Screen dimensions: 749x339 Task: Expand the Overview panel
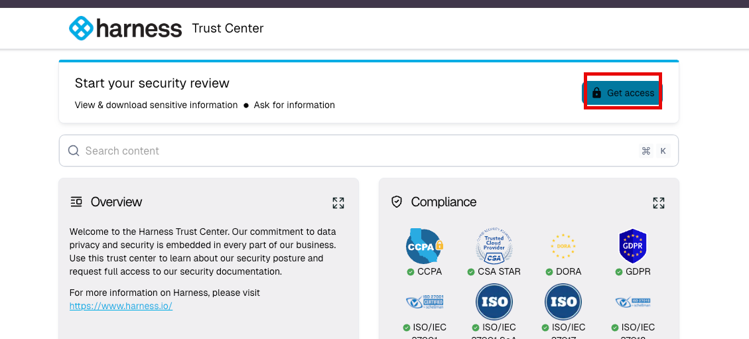point(338,202)
